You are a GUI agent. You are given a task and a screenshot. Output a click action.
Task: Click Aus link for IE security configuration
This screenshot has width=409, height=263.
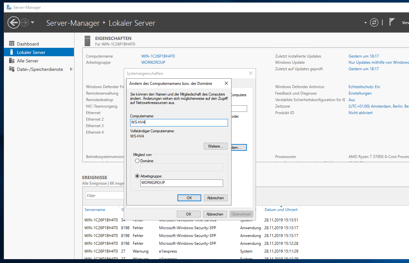coord(352,100)
